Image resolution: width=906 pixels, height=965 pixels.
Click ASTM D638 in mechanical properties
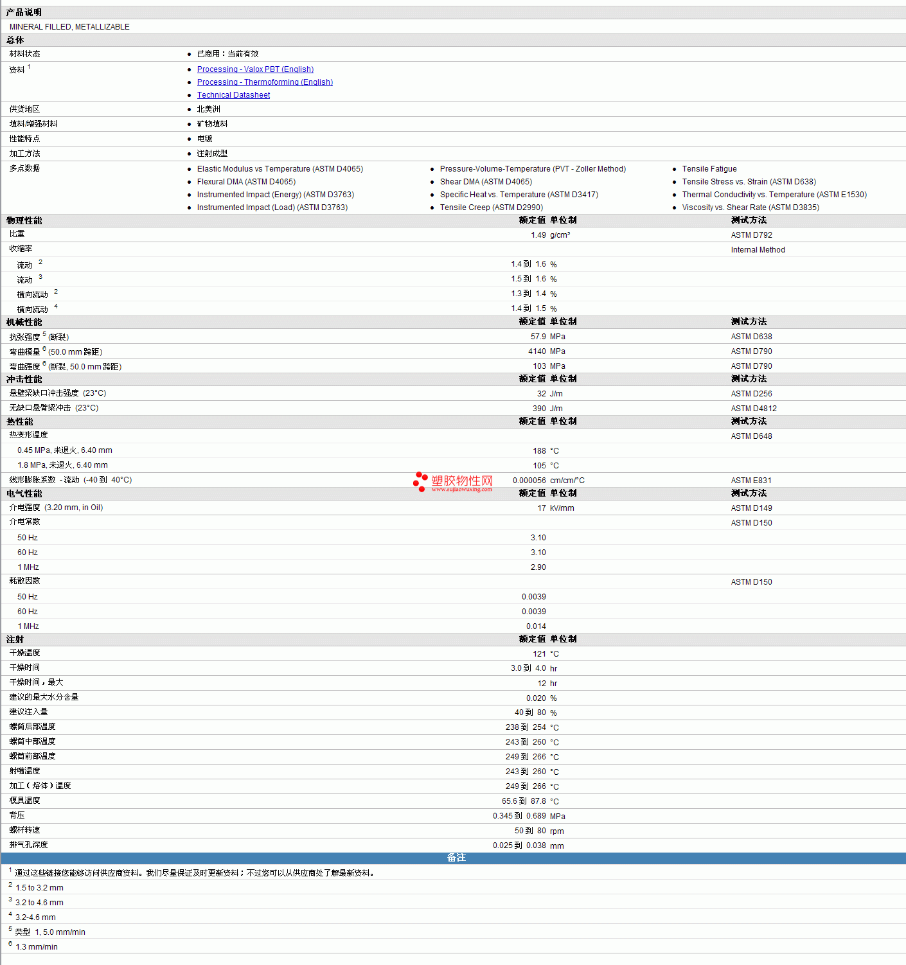pyautogui.click(x=752, y=337)
